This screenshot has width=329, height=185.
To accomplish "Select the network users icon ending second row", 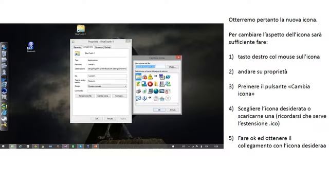I will pyautogui.click(x=168, y=84).
